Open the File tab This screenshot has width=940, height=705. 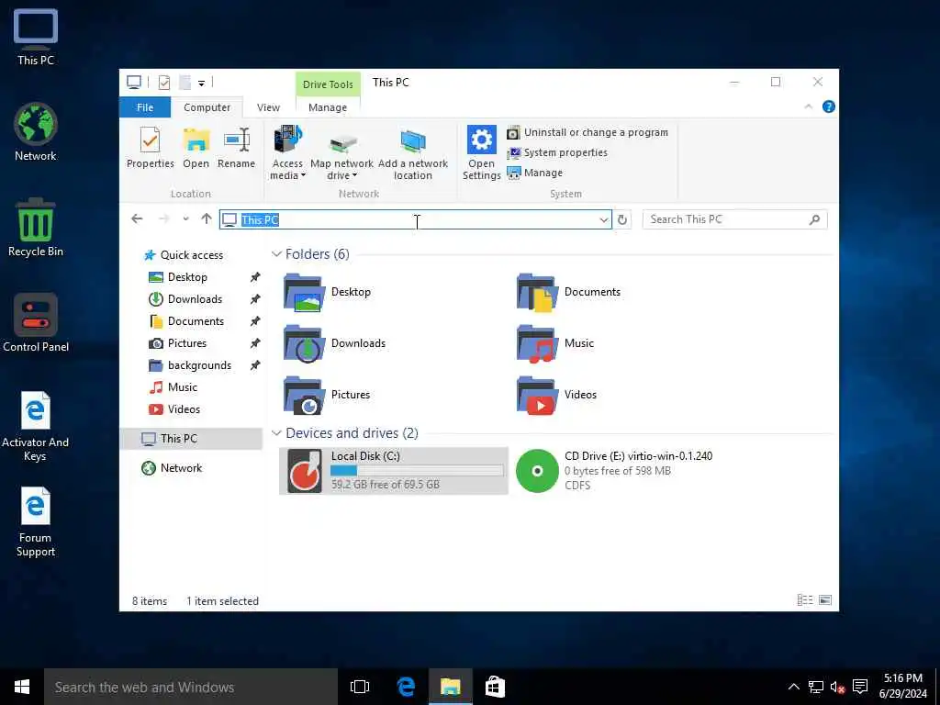145,107
